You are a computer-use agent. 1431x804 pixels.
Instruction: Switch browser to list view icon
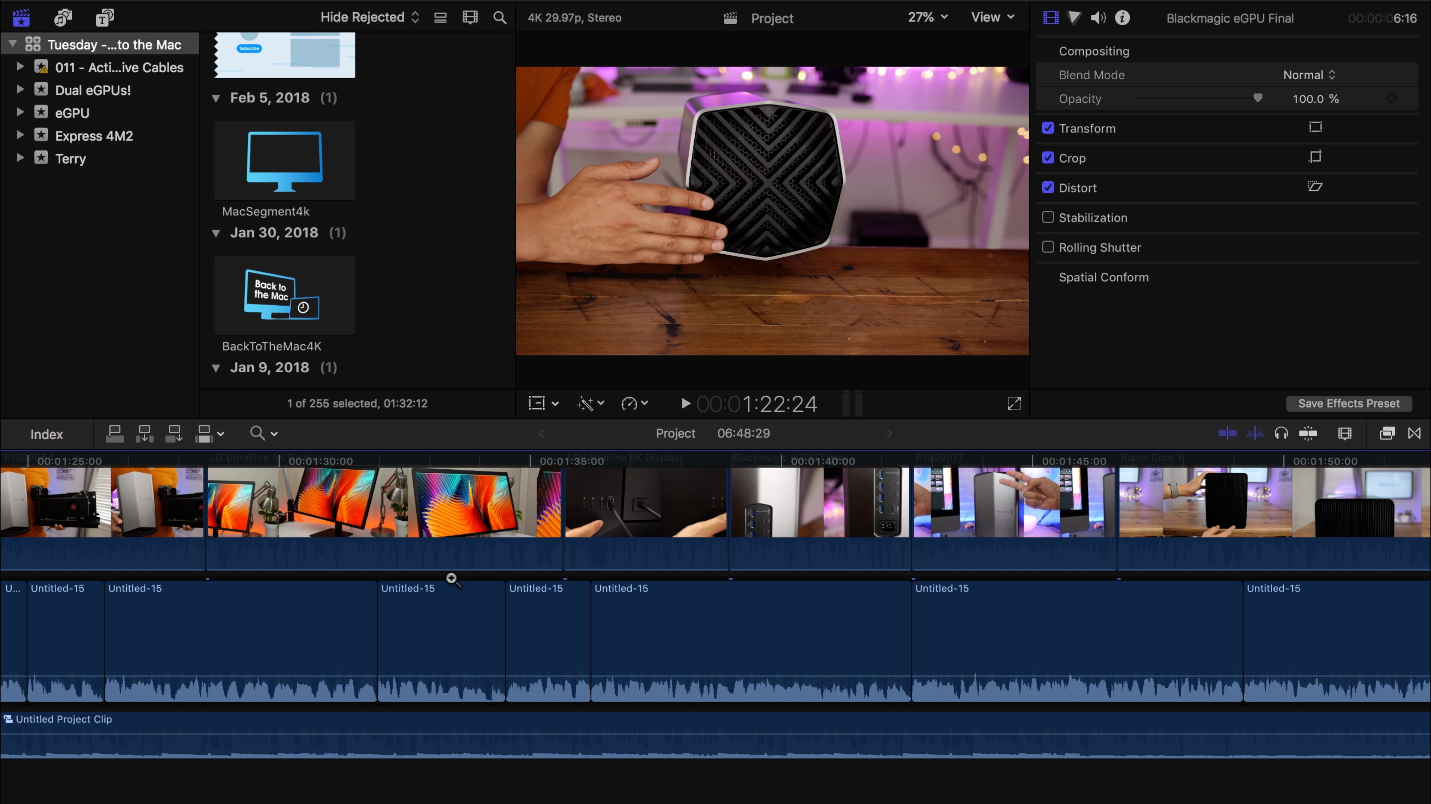440,18
